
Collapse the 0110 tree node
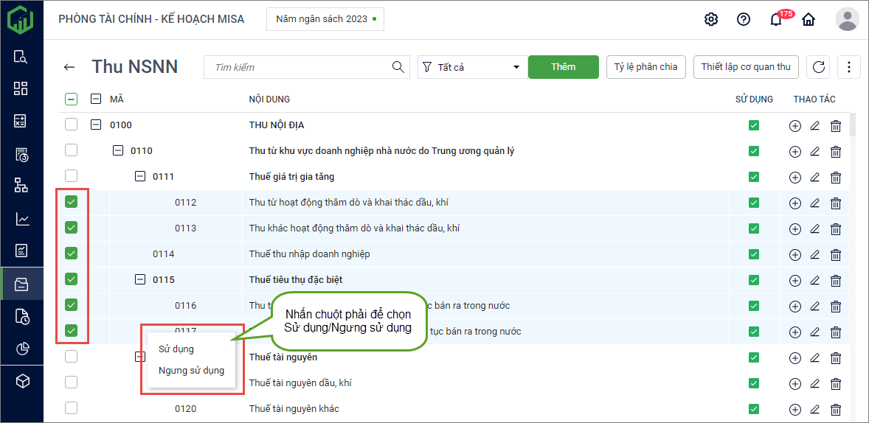click(x=118, y=150)
